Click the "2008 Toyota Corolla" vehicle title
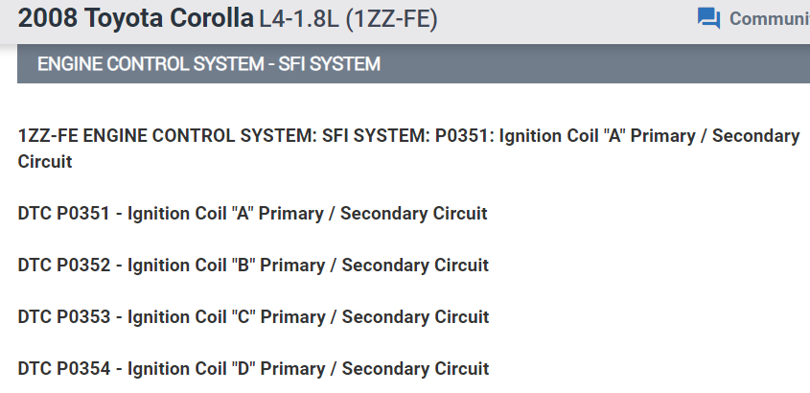The width and height of the screenshot is (810, 393). [135, 18]
